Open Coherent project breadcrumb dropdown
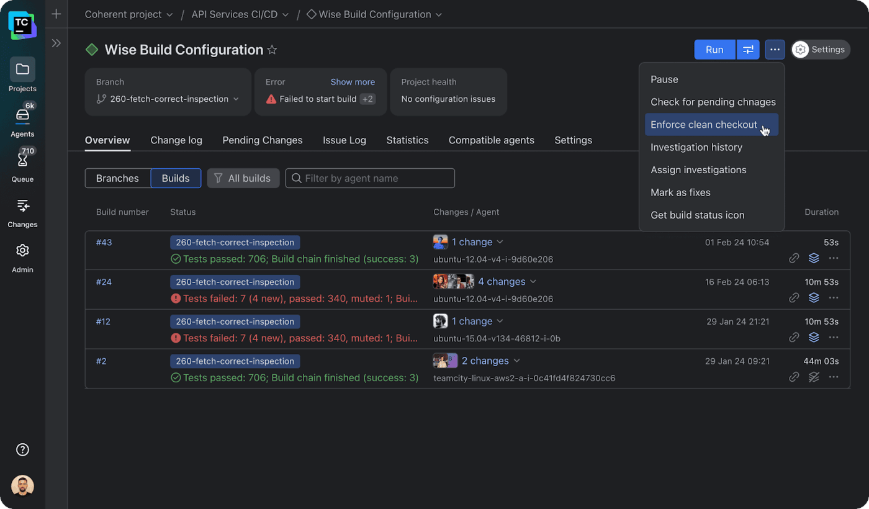This screenshot has width=869, height=509. pos(128,14)
